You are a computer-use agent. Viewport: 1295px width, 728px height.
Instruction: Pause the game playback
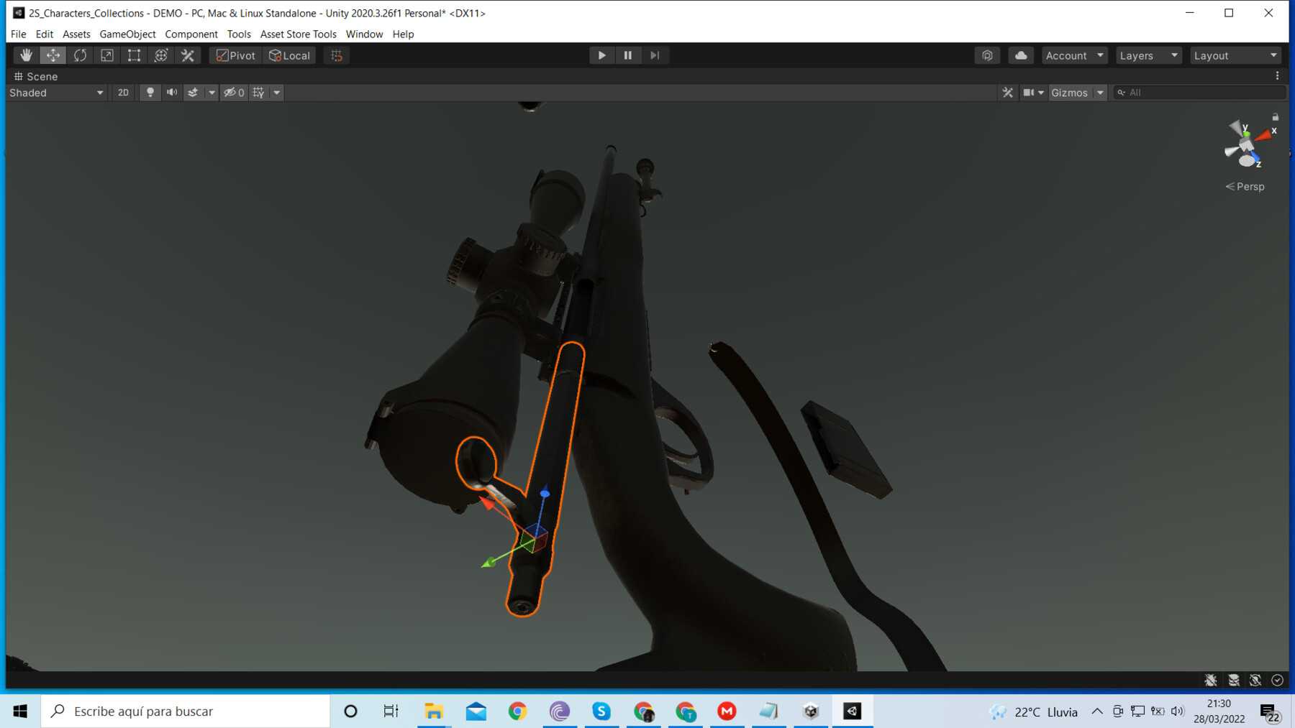628,55
